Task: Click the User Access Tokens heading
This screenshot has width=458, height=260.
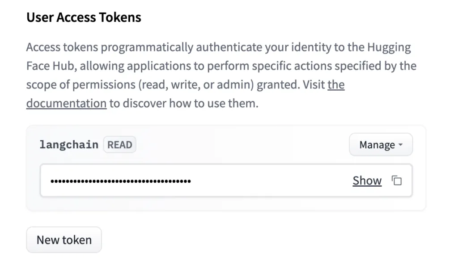Action: click(x=84, y=17)
